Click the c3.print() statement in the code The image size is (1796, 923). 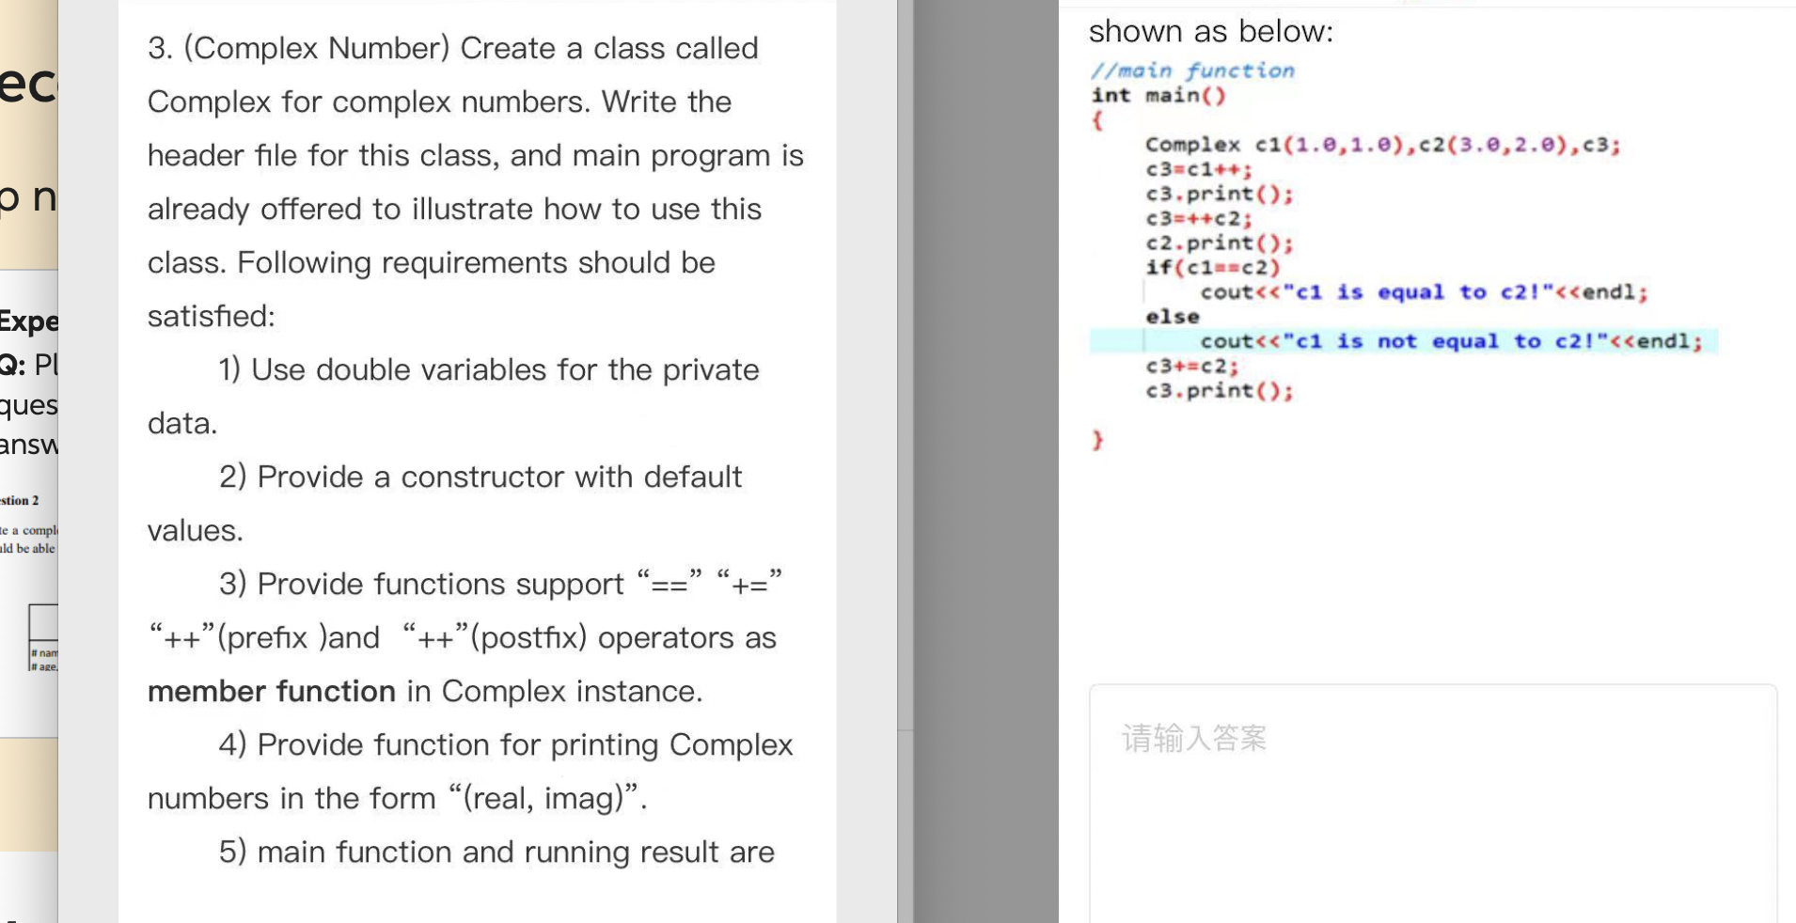pyautogui.click(x=1219, y=195)
